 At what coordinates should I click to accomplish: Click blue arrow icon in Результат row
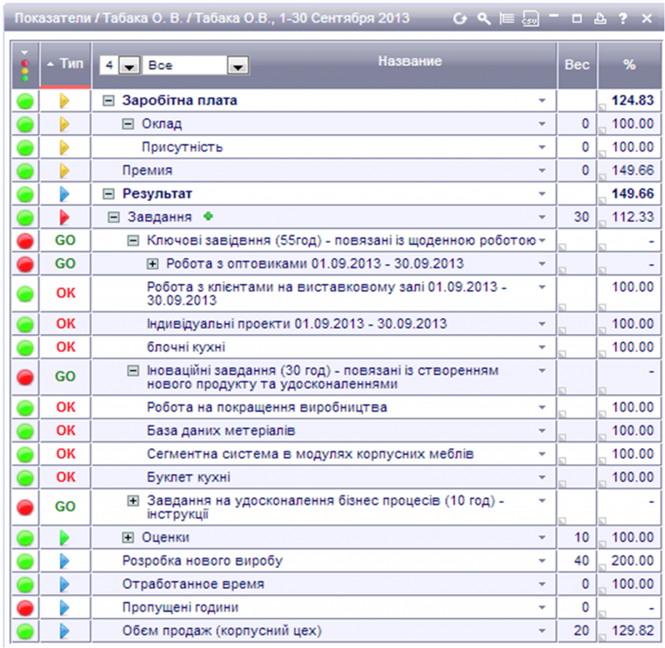click(64, 194)
